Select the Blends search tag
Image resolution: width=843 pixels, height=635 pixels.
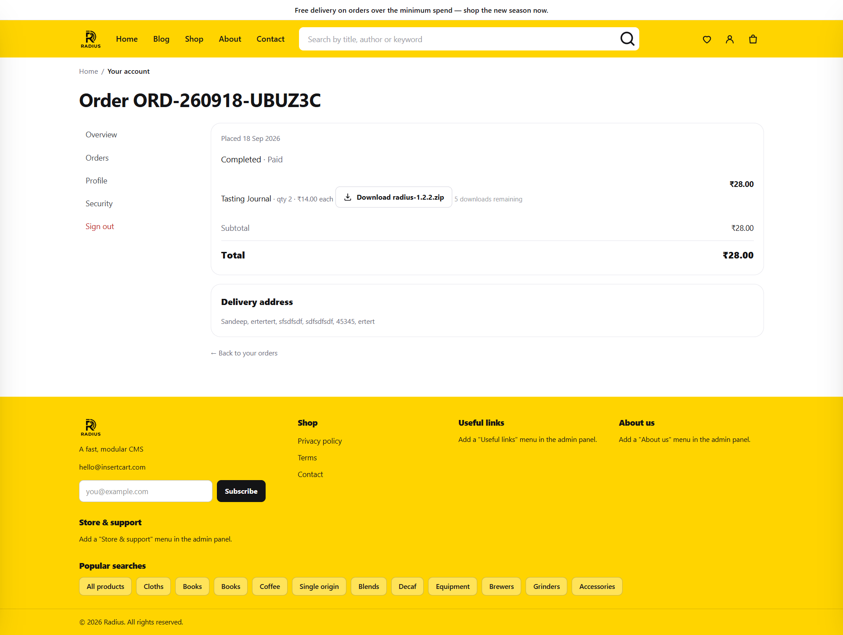tap(368, 586)
